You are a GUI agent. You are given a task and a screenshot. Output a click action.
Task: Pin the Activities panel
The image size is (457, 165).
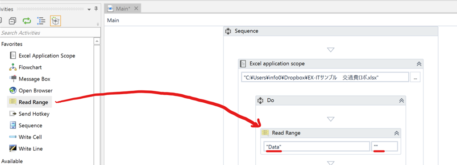tap(96, 9)
